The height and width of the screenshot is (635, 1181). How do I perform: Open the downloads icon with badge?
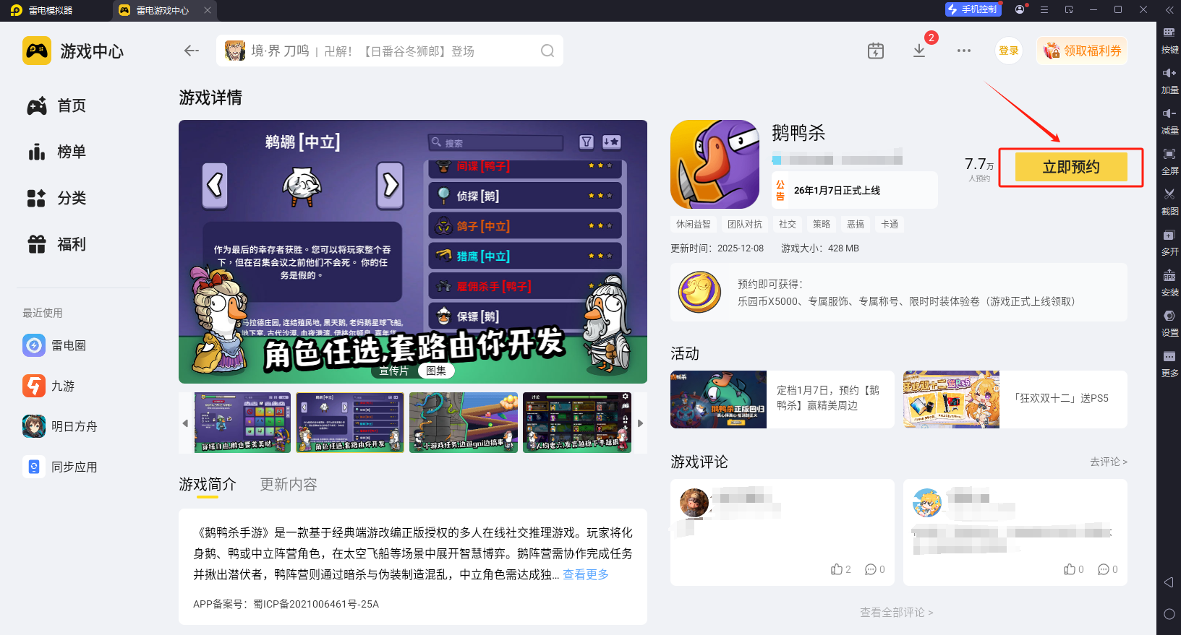919,51
